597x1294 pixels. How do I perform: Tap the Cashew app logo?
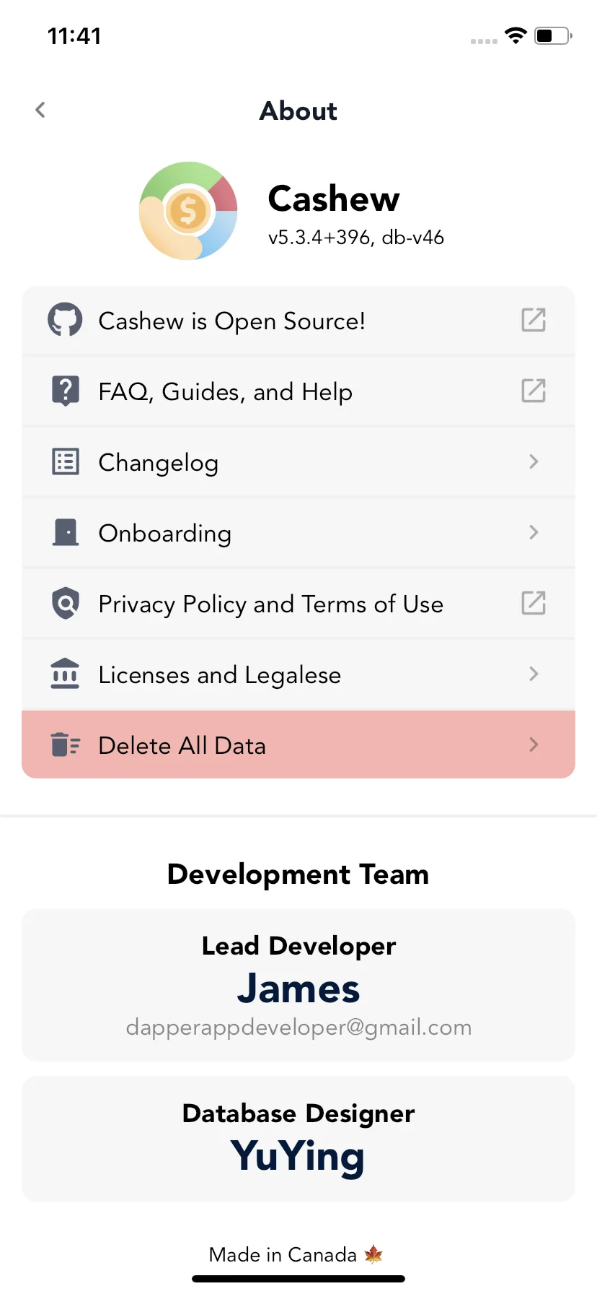(x=188, y=211)
